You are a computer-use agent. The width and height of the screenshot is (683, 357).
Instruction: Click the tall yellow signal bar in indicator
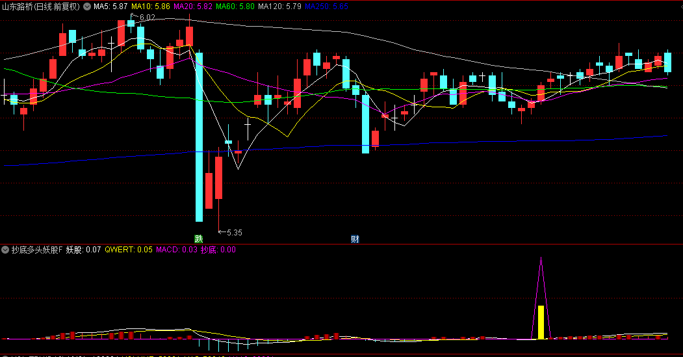tap(541, 322)
